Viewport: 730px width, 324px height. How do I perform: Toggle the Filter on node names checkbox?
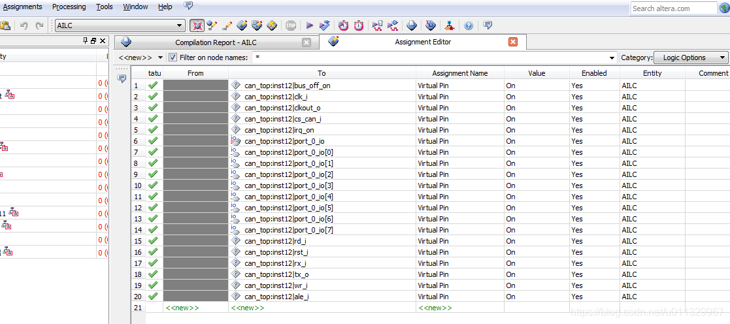[x=173, y=57]
